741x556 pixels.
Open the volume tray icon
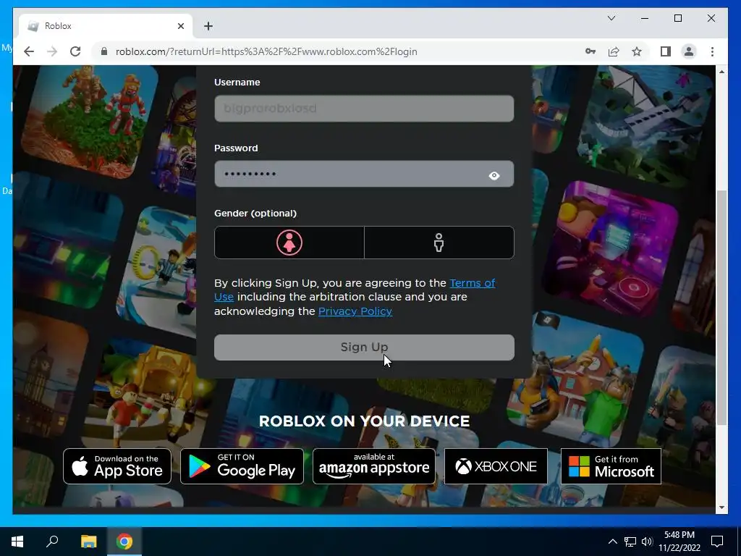point(647,542)
